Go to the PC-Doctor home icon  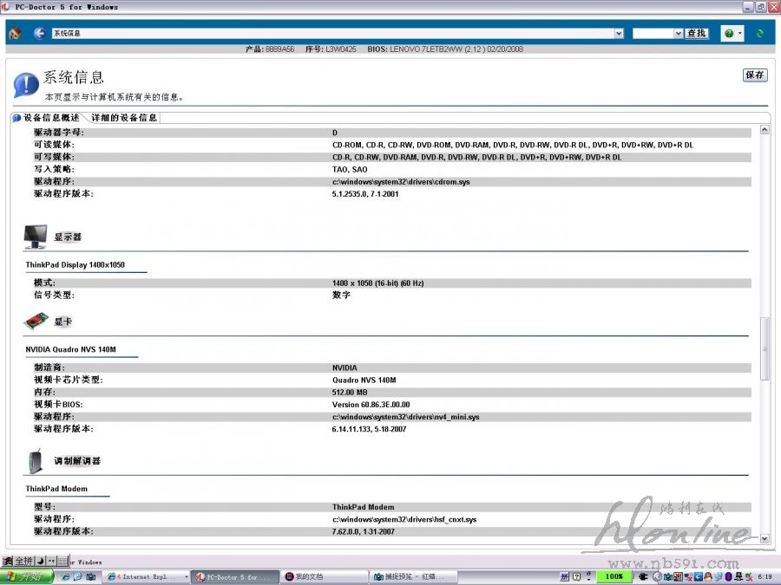coord(15,34)
